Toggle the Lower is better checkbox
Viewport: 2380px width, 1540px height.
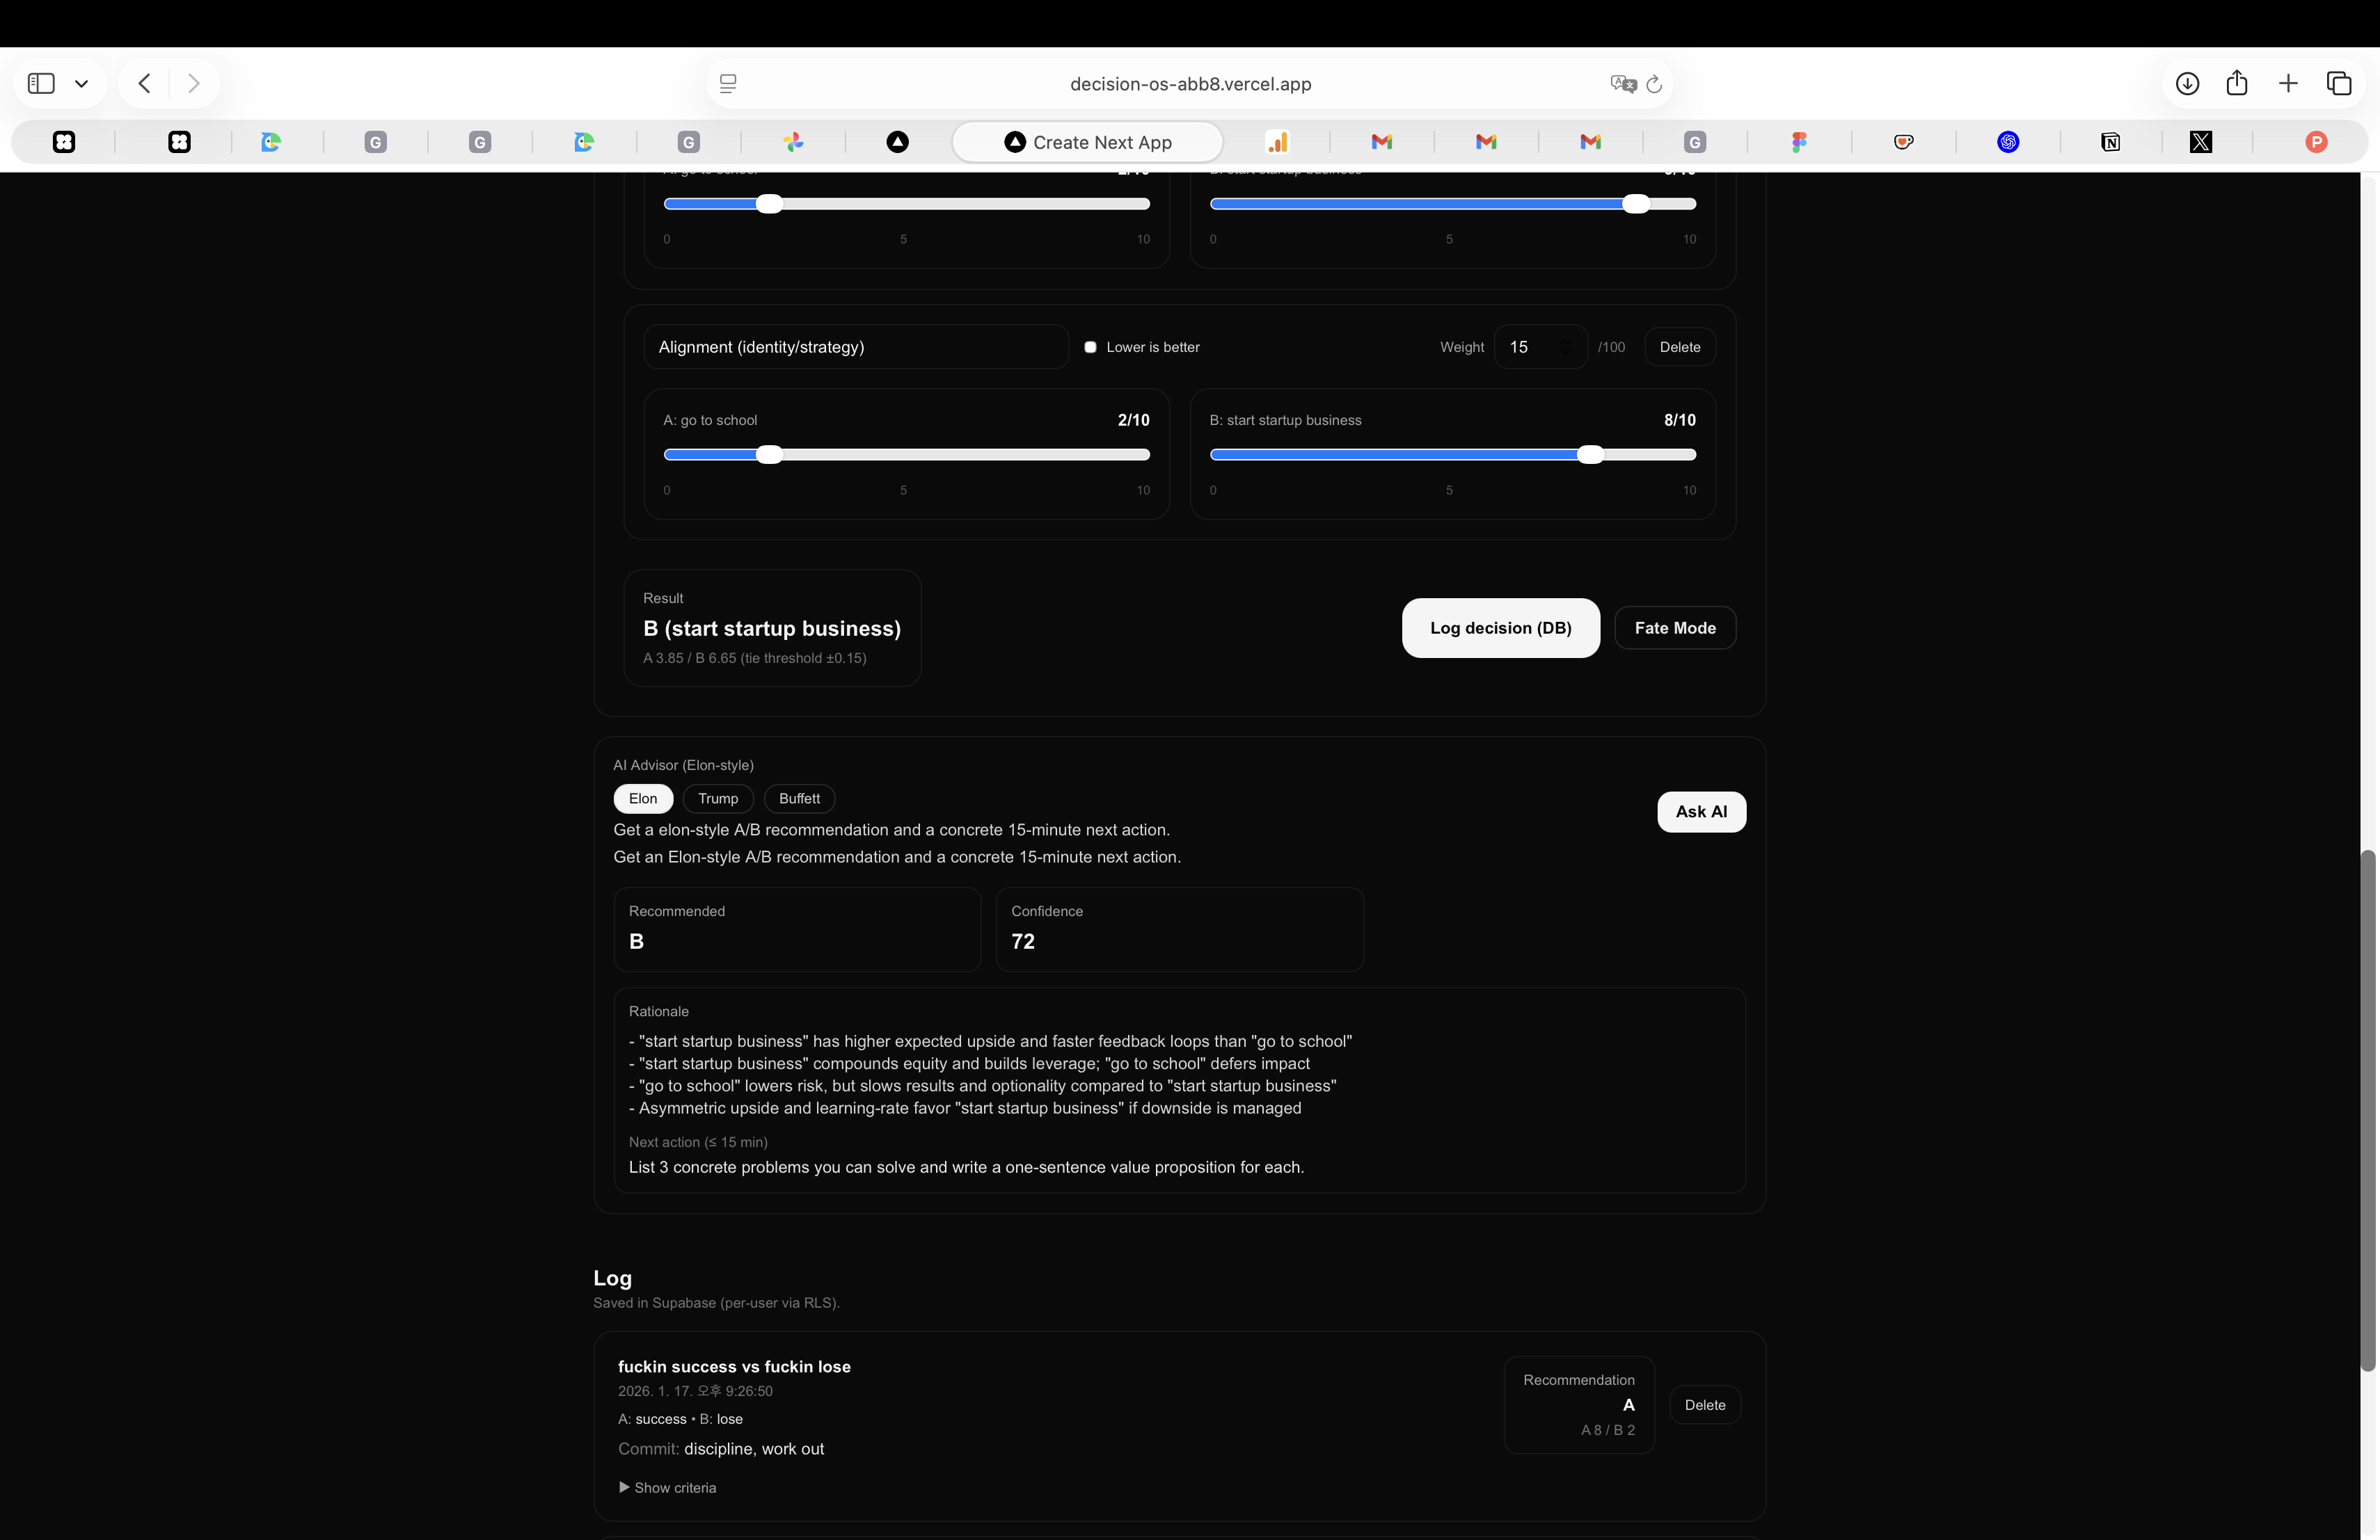[x=1090, y=347]
